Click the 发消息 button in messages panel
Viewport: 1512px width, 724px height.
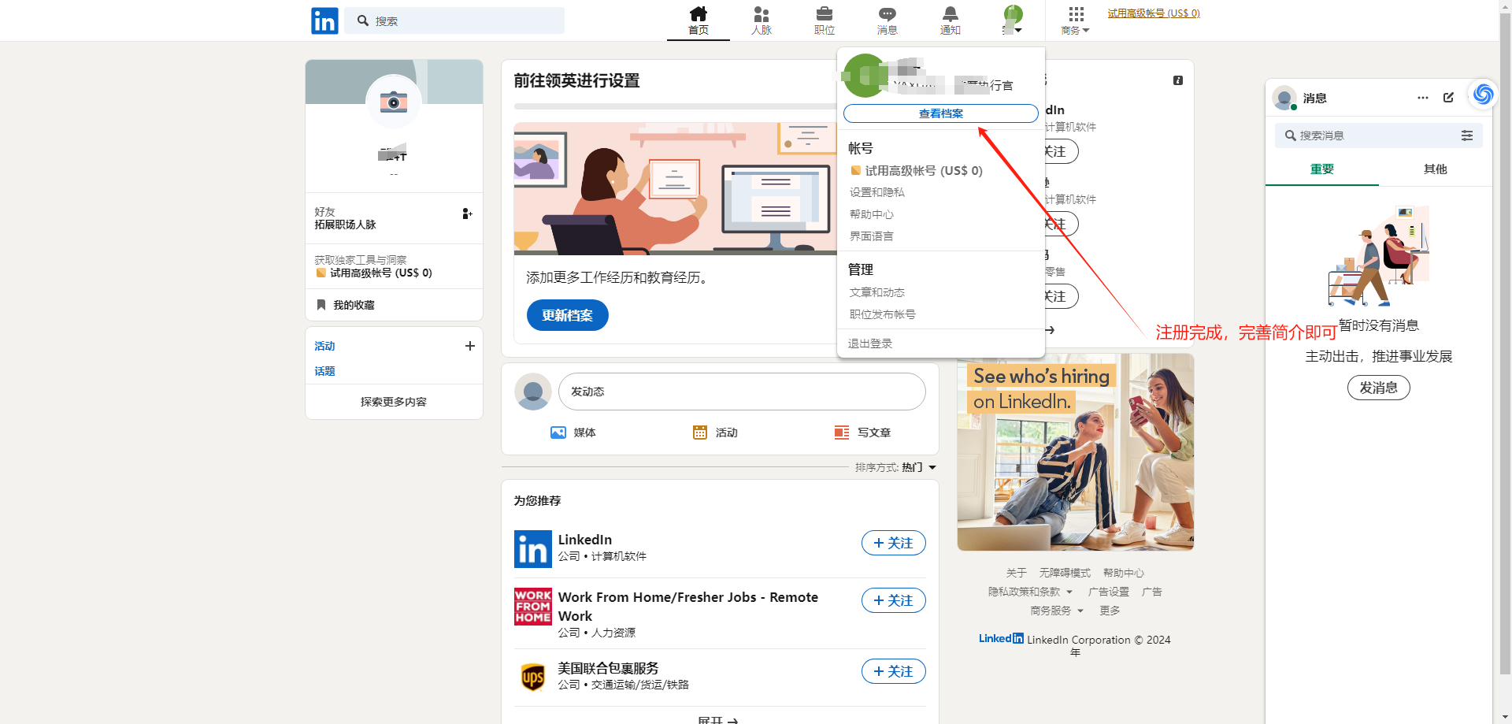(x=1378, y=387)
